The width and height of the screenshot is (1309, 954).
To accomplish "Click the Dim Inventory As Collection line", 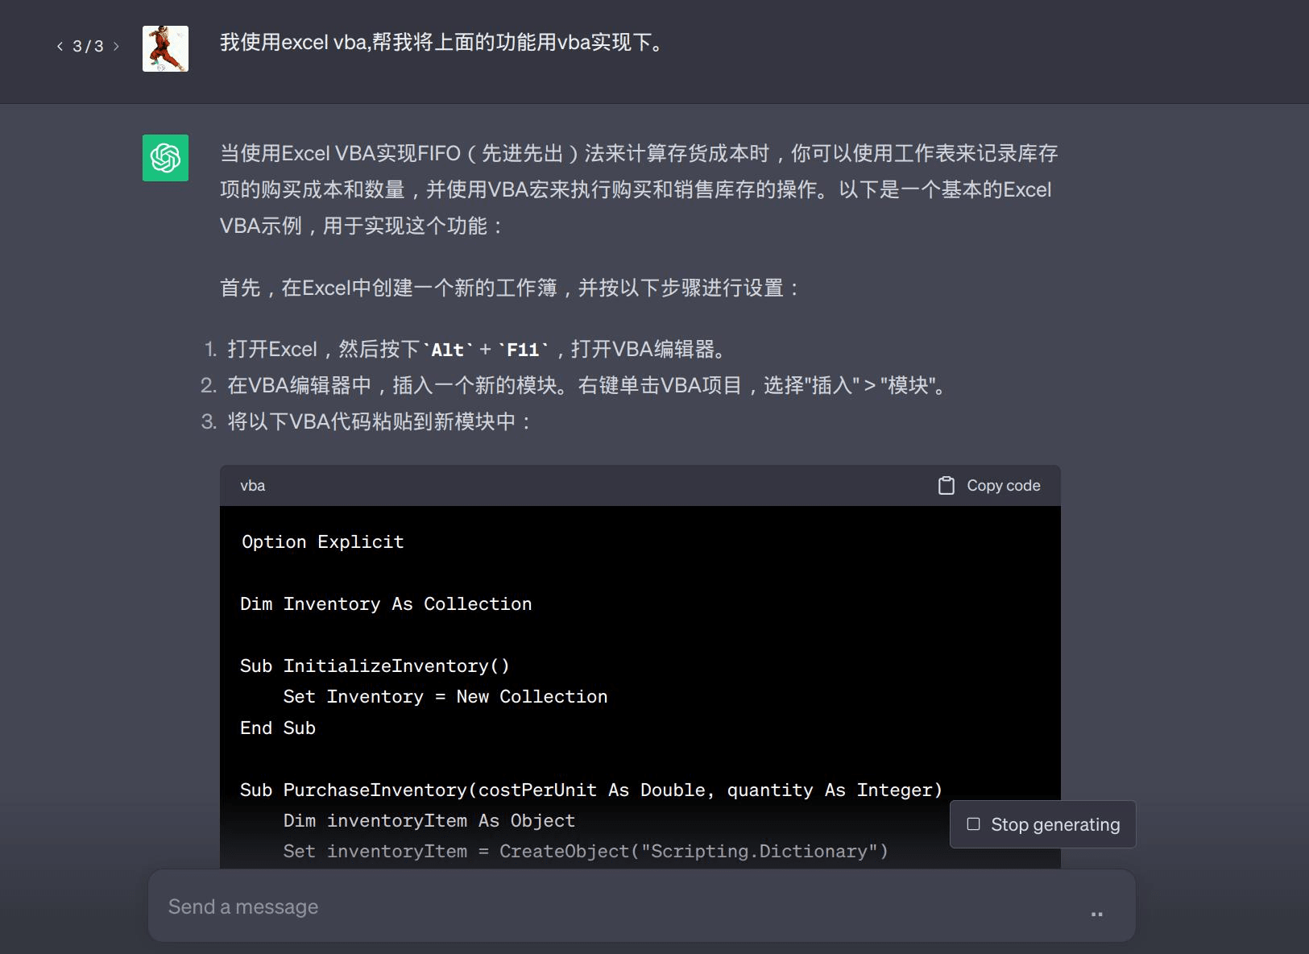I will coord(386,604).
